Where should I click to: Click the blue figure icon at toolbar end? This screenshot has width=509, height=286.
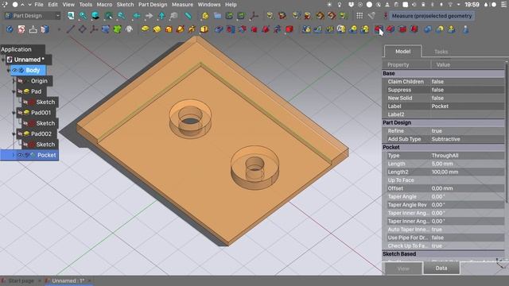point(465,29)
